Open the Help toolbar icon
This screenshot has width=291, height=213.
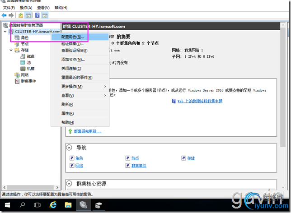tap(38, 15)
